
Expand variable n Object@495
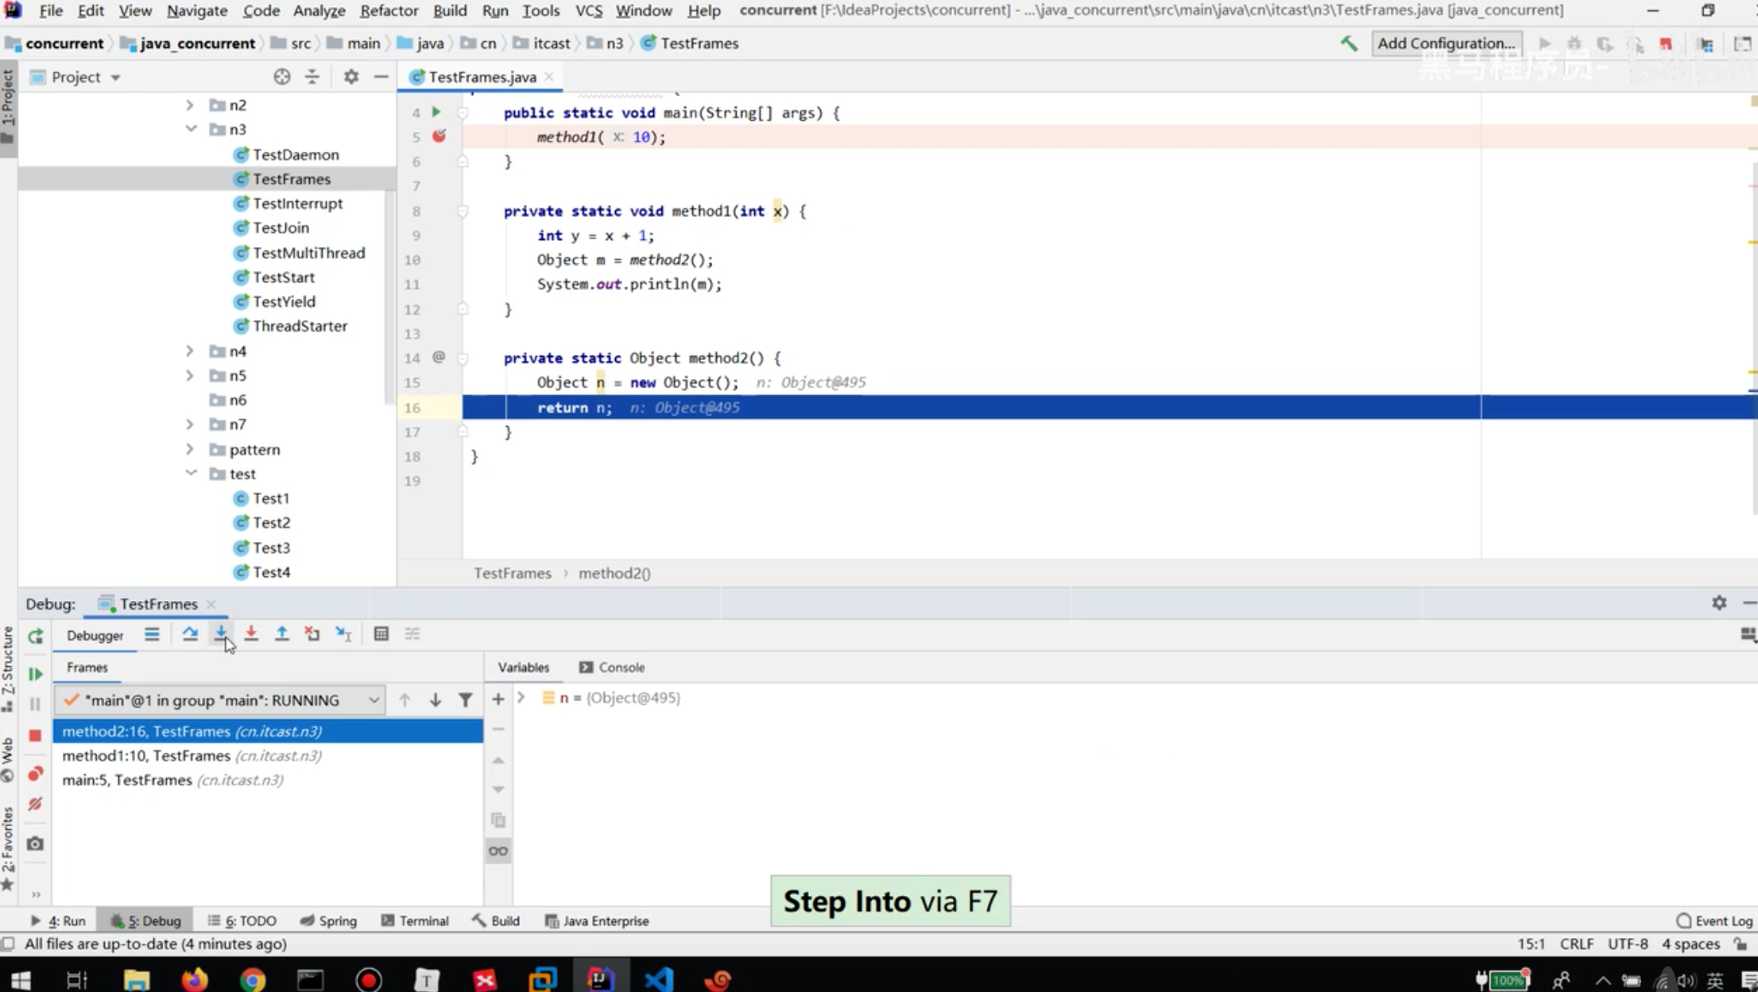tap(521, 698)
